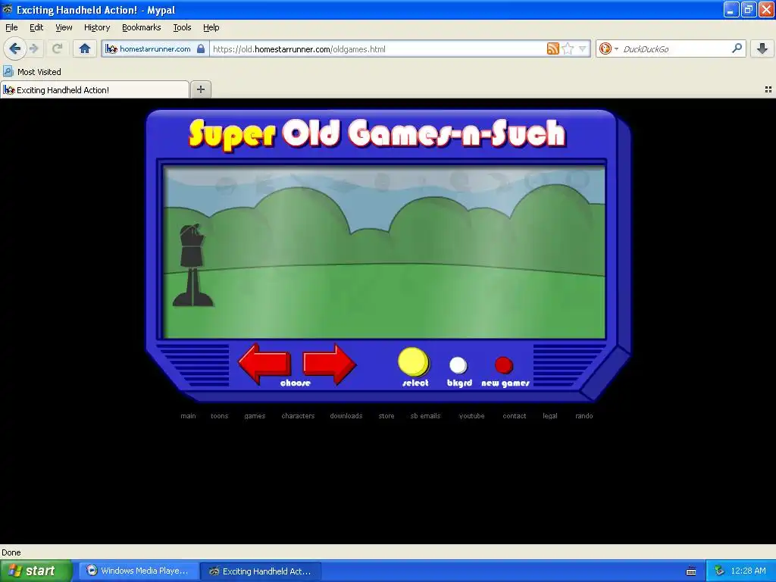Follow the store link

point(386,416)
